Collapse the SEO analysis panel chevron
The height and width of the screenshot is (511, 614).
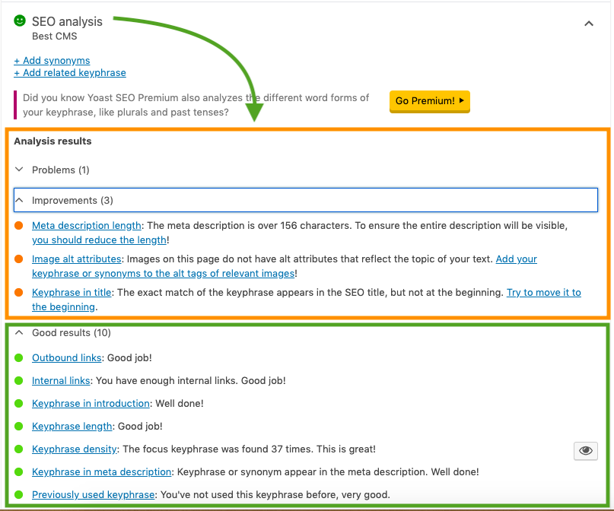click(588, 24)
